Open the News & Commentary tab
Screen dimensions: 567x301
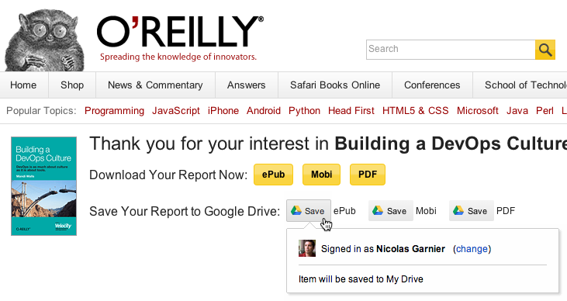pos(155,85)
